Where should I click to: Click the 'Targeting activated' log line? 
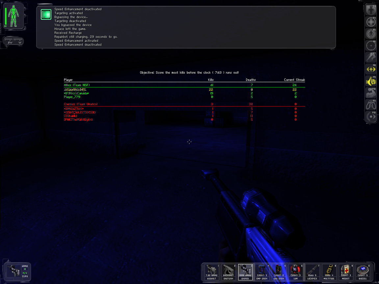click(x=68, y=13)
